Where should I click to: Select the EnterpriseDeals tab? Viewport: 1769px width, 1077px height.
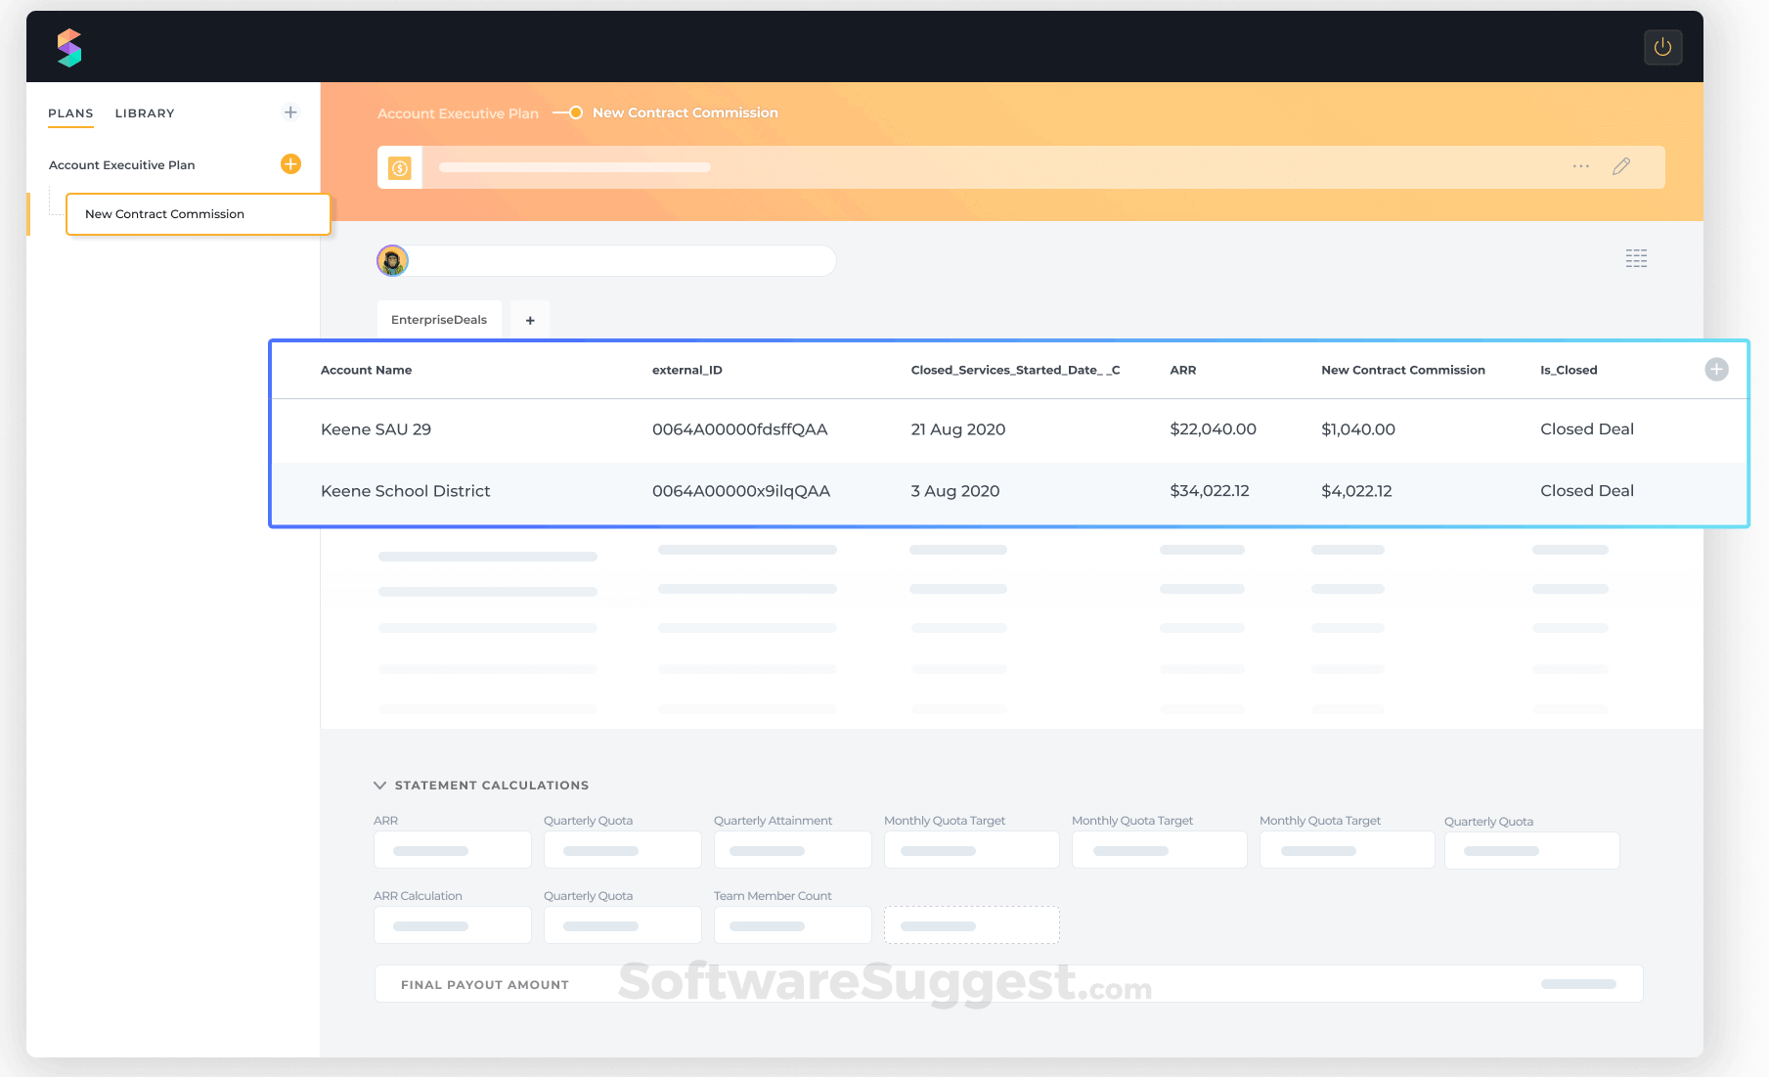(438, 320)
